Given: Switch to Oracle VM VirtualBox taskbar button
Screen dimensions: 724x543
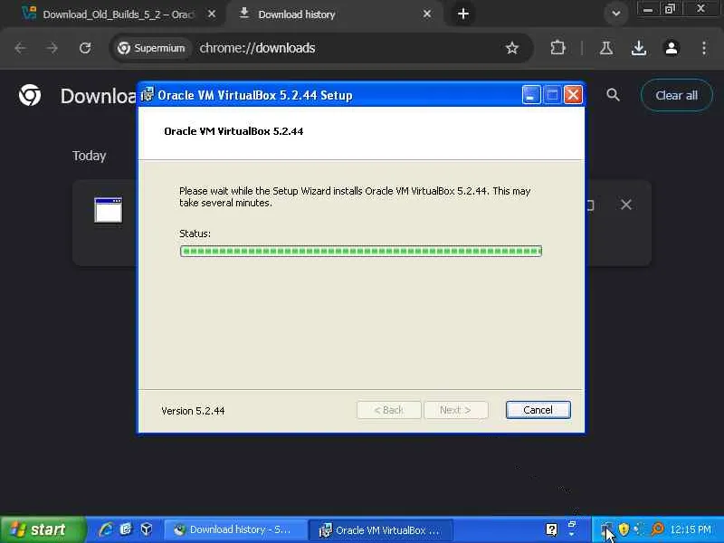Looking at the screenshot, I should click(380, 529).
